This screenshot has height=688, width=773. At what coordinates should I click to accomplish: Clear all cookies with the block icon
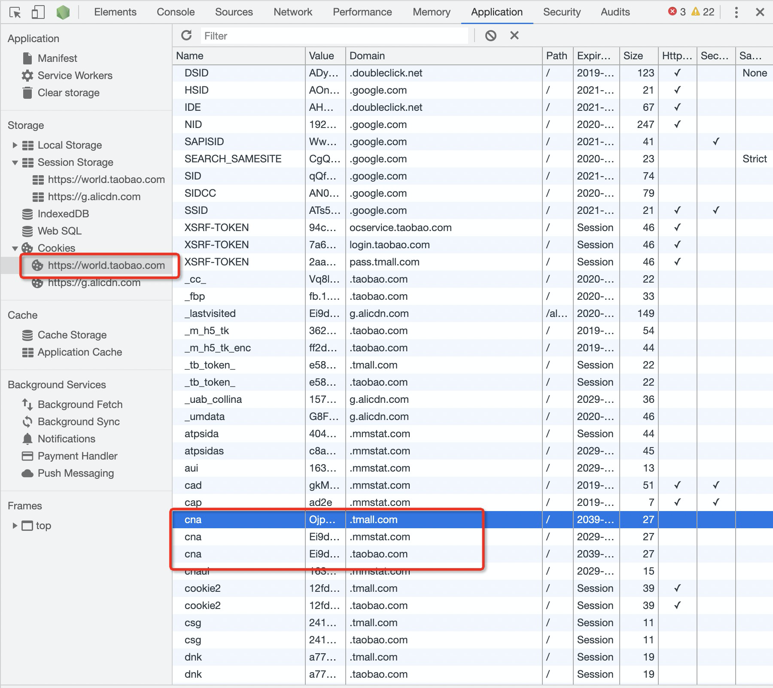[x=491, y=36]
